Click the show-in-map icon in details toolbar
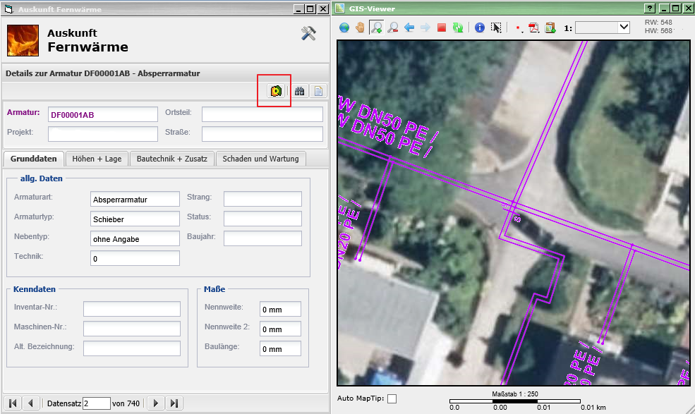 pos(275,91)
